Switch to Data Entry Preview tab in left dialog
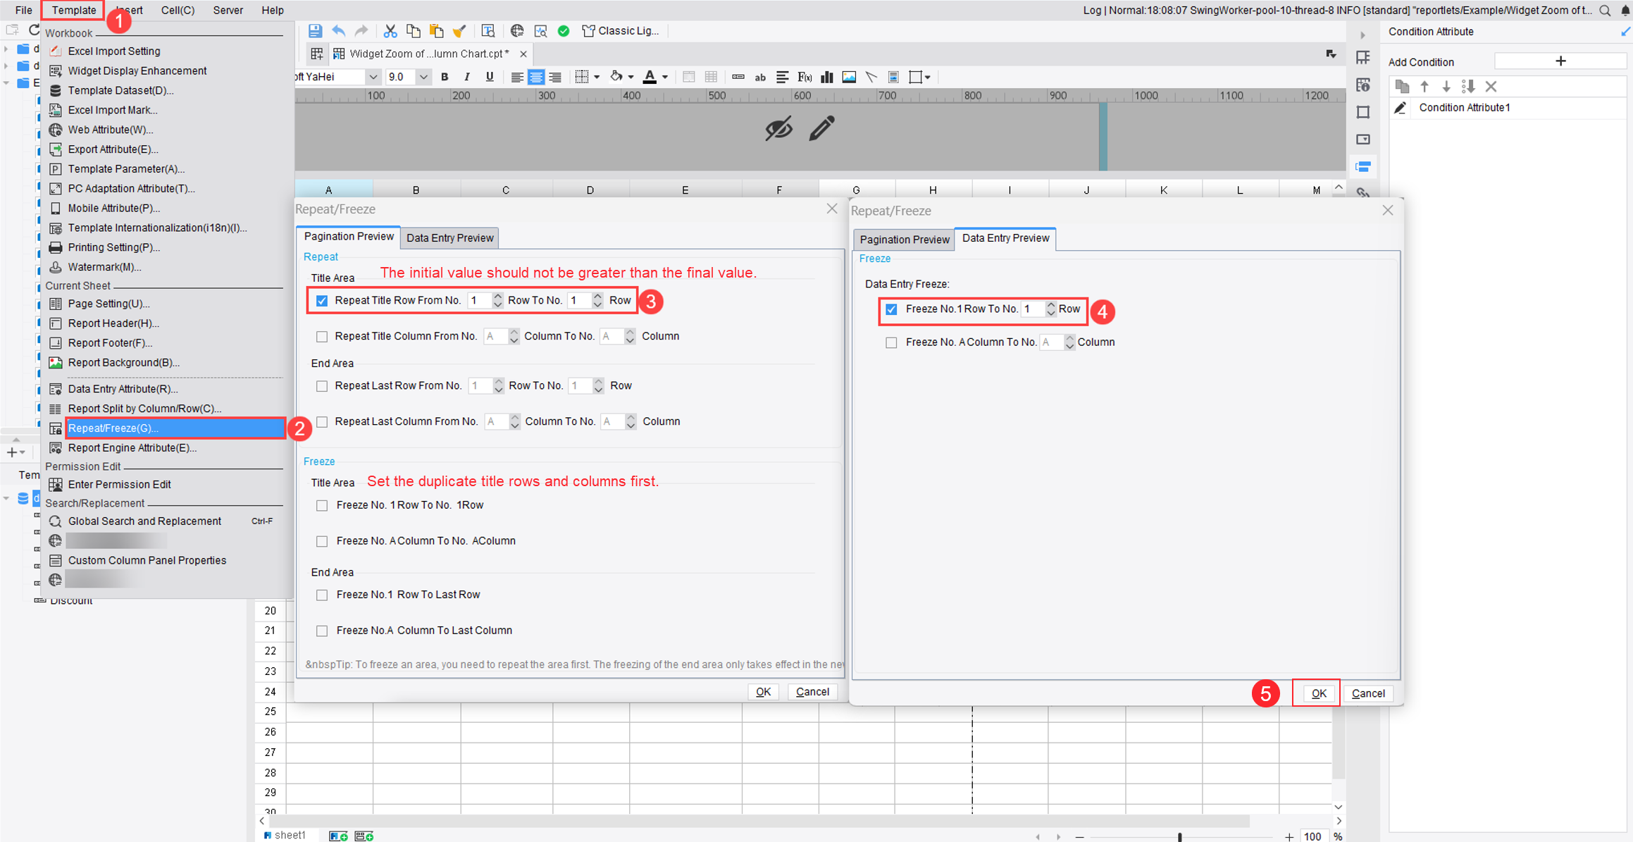 pos(449,238)
